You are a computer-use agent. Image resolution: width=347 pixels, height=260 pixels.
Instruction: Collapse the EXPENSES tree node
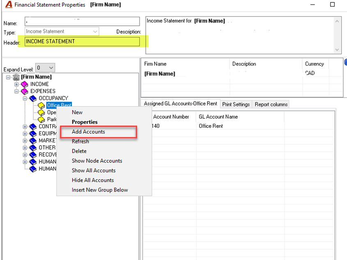tap(16, 91)
